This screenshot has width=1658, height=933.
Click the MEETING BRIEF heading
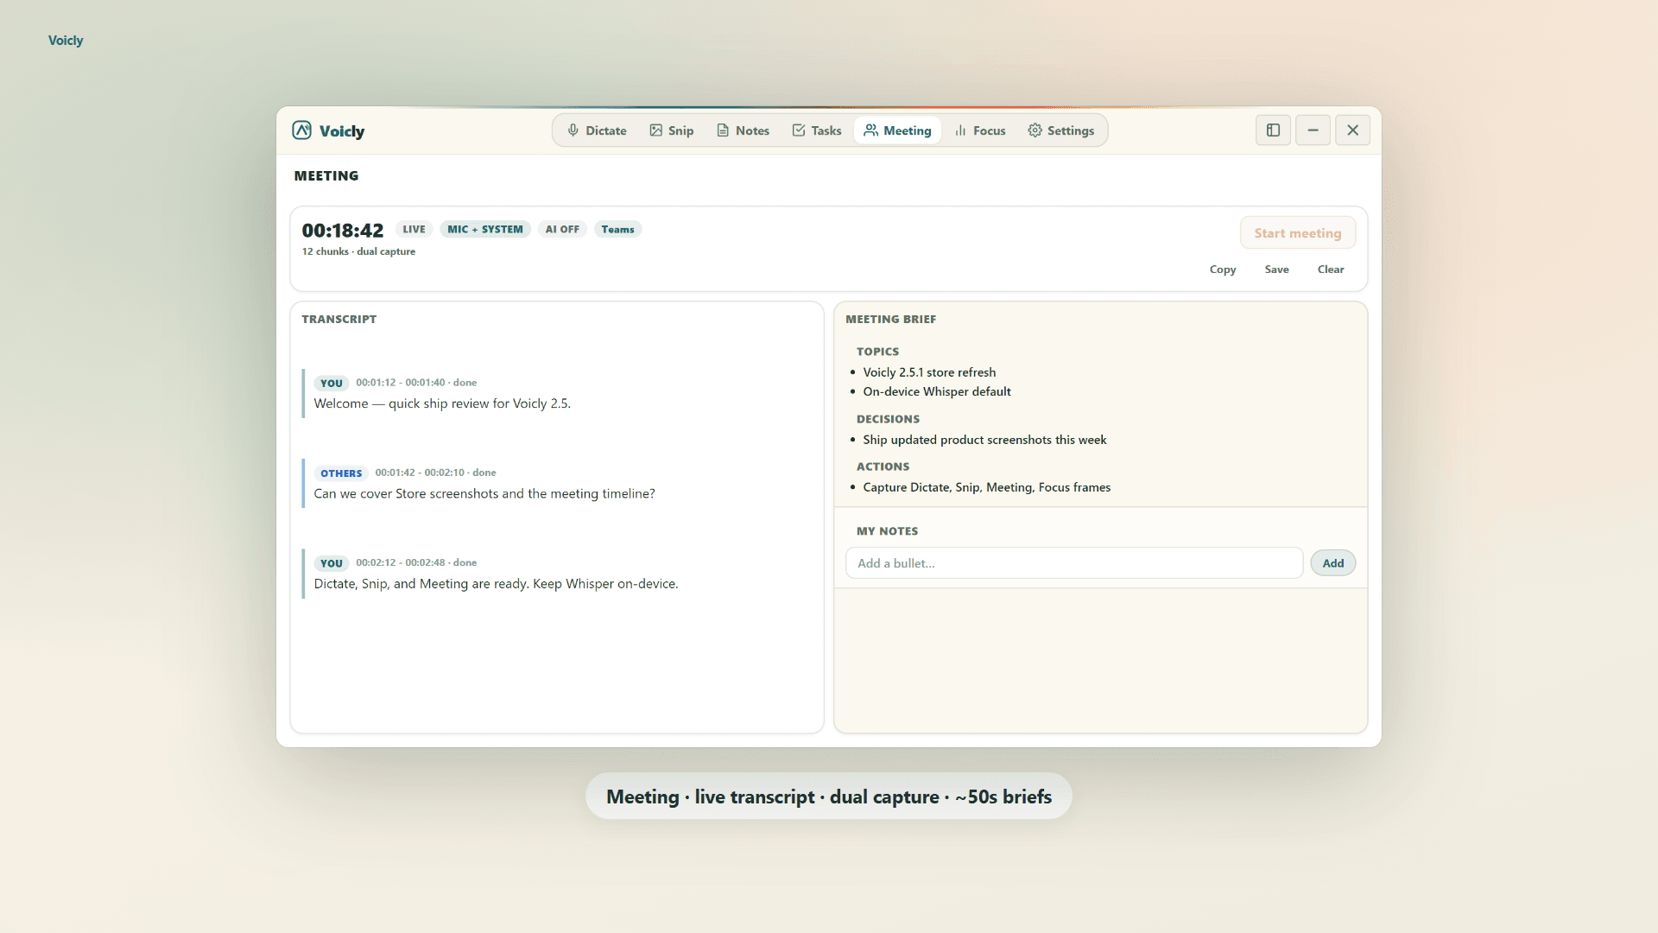[891, 319]
